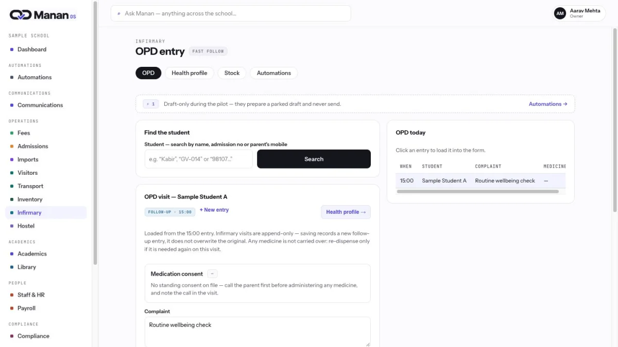This screenshot has height=347, width=618.
Task: Focus the Ask Manan search field
Action: 231,13
